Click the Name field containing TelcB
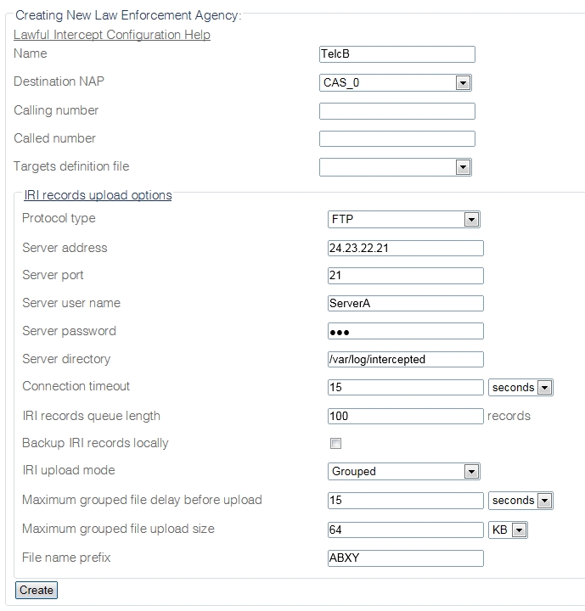This screenshot has height=611, width=585. (397, 54)
